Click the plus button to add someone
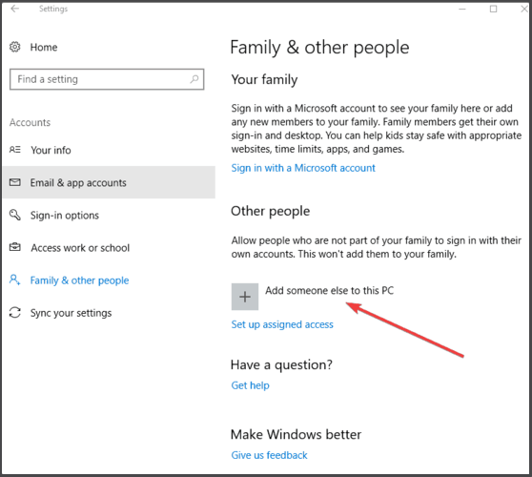 (245, 297)
